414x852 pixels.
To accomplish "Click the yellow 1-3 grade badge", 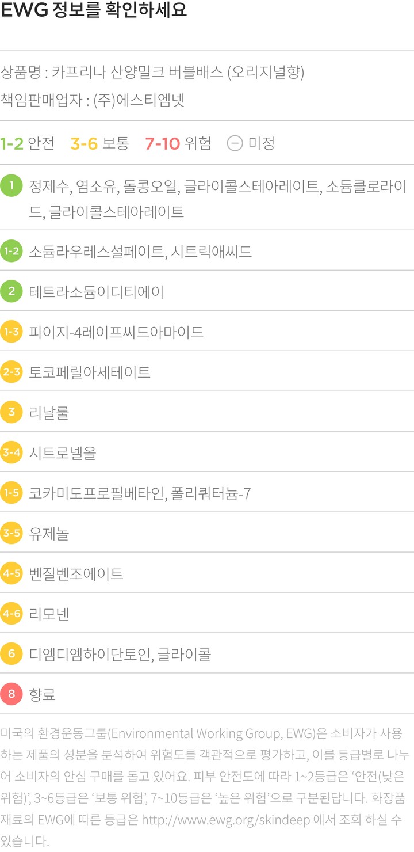I will click(11, 332).
